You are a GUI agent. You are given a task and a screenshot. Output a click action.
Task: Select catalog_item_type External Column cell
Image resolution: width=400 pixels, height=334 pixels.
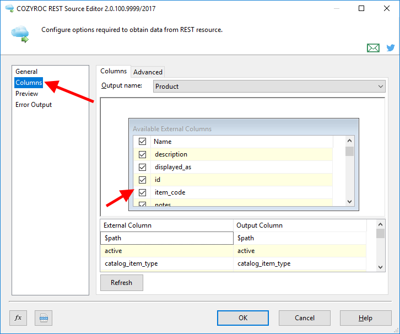pos(167,263)
